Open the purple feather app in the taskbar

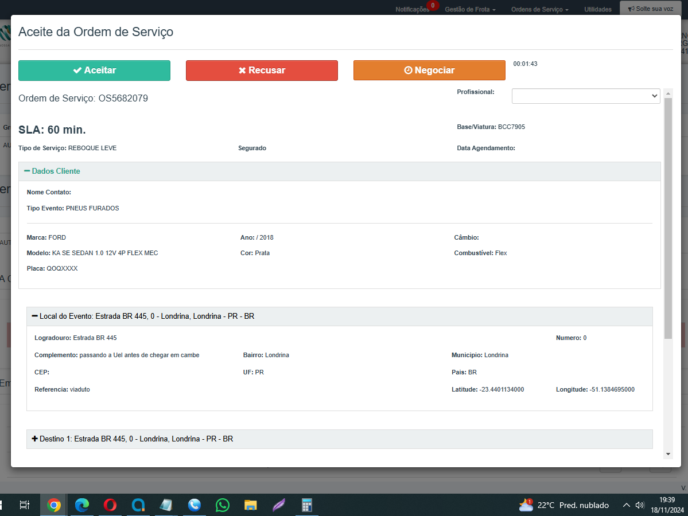coord(278,505)
